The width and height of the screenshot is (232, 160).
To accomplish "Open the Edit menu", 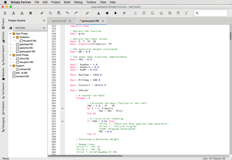I will click(x=45, y=2).
